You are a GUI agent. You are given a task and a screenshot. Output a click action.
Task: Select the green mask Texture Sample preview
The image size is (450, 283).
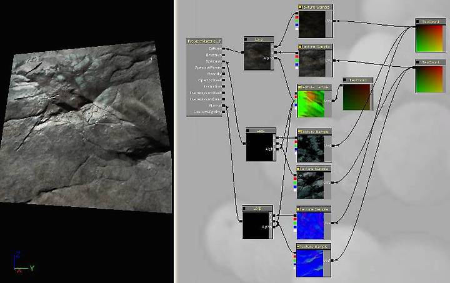311,104
